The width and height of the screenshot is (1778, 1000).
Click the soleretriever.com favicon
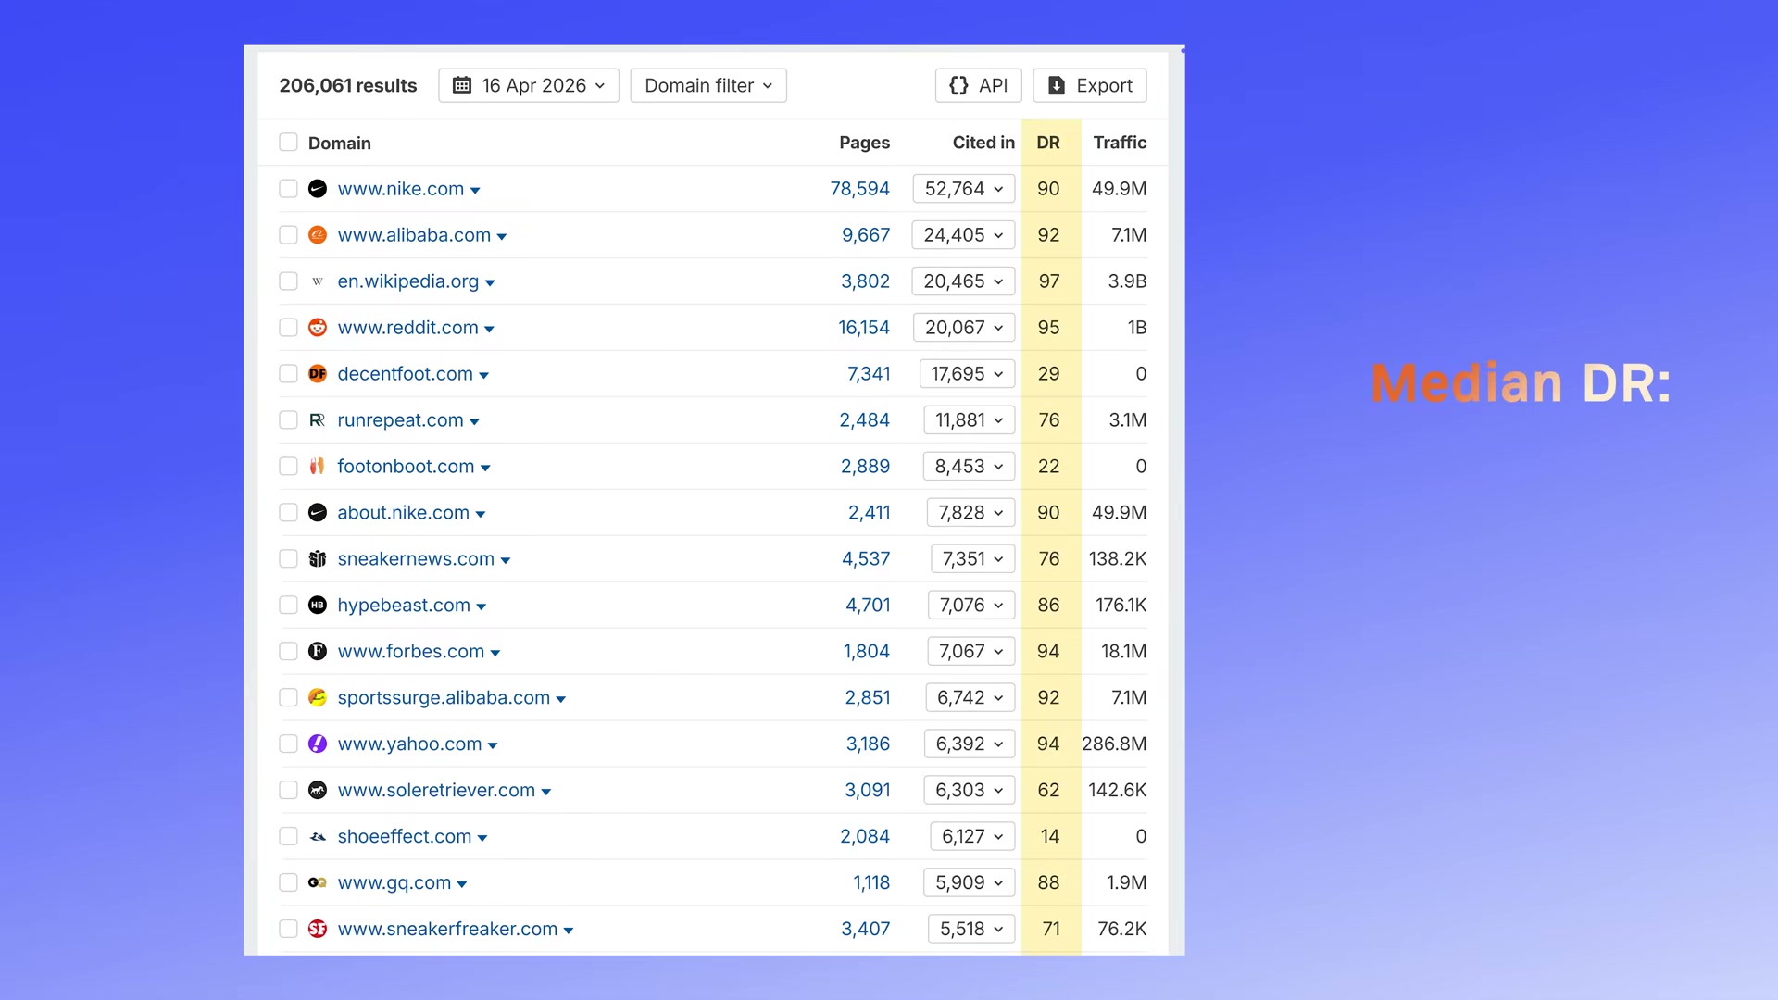318,791
